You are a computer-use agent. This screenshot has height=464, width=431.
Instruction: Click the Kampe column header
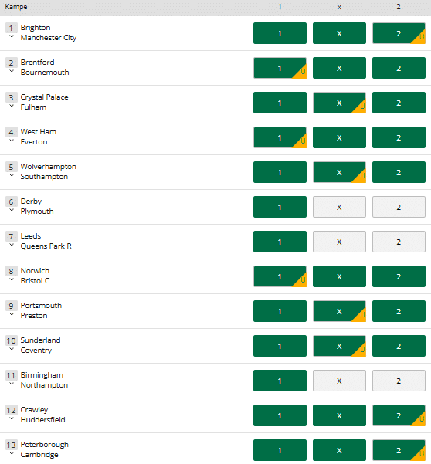click(x=16, y=7)
